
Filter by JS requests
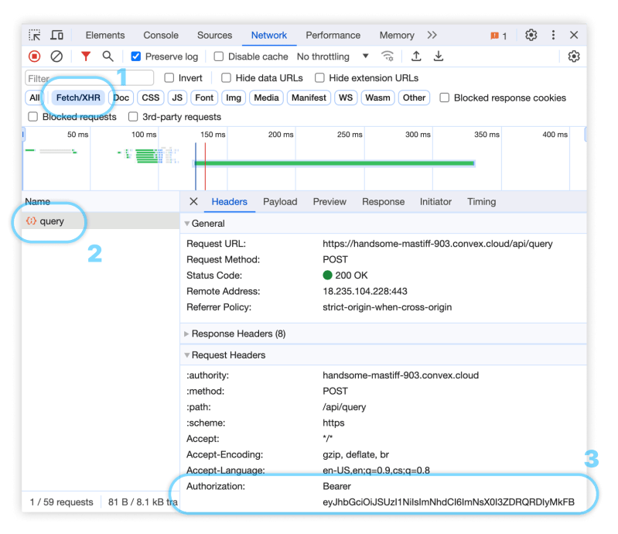177,98
